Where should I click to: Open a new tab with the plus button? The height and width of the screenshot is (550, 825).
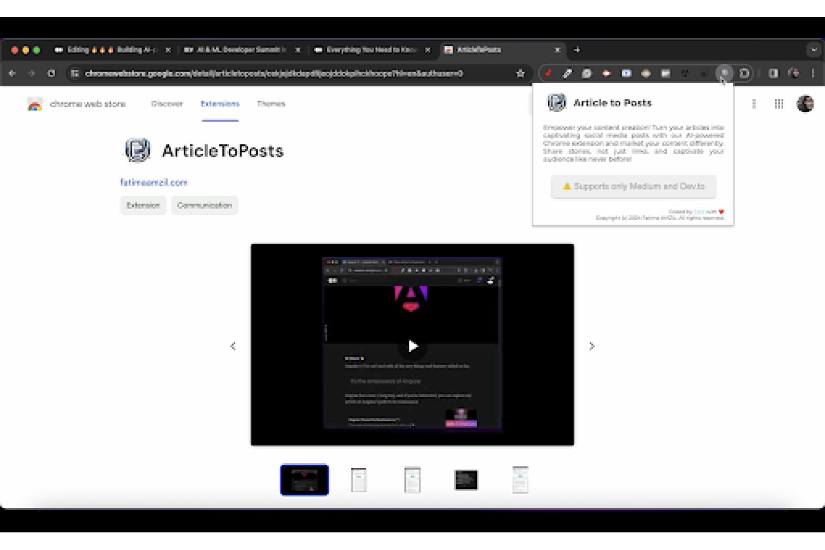tap(577, 50)
